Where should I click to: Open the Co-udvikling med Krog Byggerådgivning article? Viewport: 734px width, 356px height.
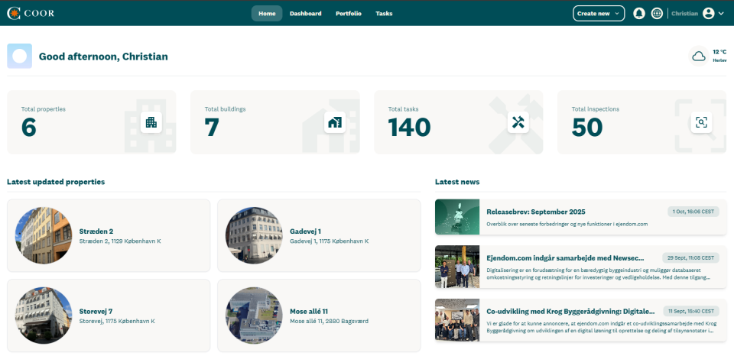coord(570,312)
